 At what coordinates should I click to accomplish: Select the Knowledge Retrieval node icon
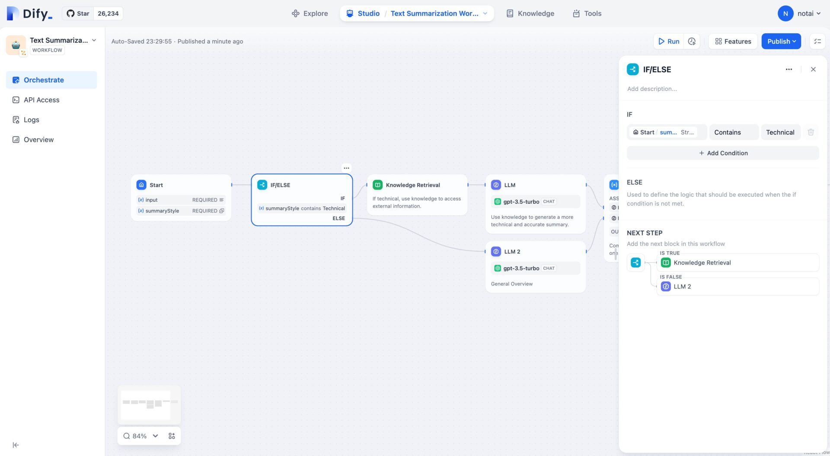pyautogui.click(x=377, y=185)
